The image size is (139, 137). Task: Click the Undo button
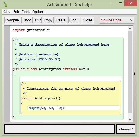[27, 20]
